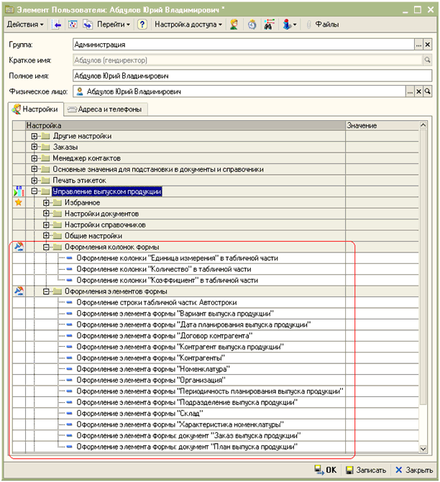Click the Закрыть button

click(x=414, y=470)
